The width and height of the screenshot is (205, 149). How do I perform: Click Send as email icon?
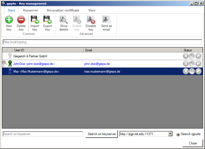(106, 20)
